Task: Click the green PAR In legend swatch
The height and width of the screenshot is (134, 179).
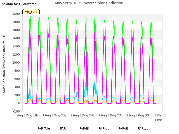Action: coord(56,129)
